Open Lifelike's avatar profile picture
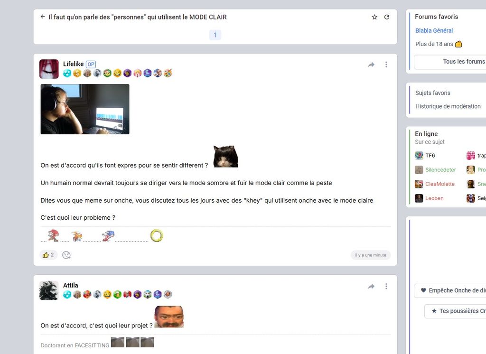This screenshot has width=486, height=354. click(x=49, y=69)
